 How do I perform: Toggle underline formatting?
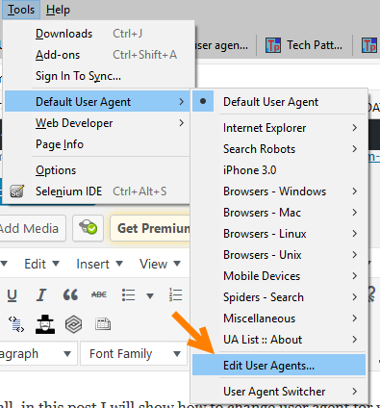[12, 294]
